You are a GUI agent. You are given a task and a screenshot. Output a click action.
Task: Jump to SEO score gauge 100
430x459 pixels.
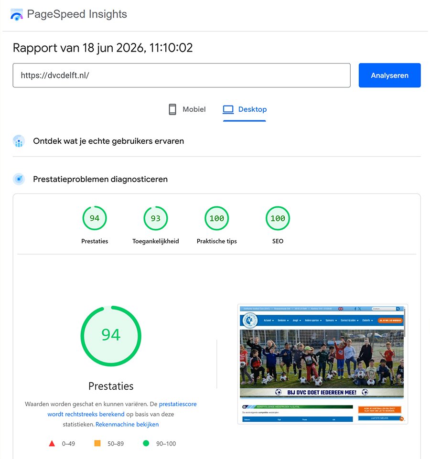(278, 218)
